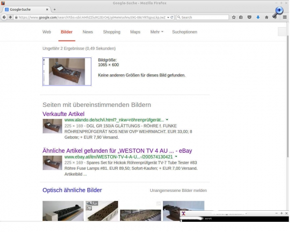Open the third similar image
The width and height of the screenshot is (290, 232).
tap(141, 215)
